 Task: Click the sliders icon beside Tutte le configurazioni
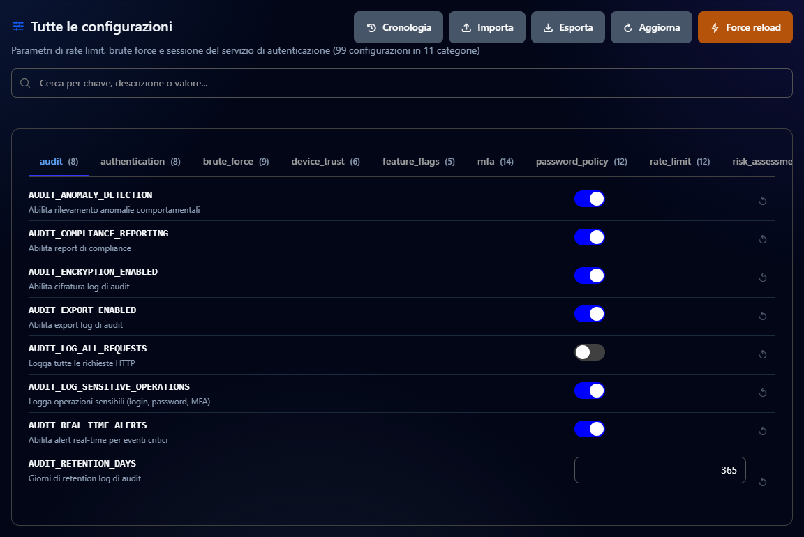[18, 26]
